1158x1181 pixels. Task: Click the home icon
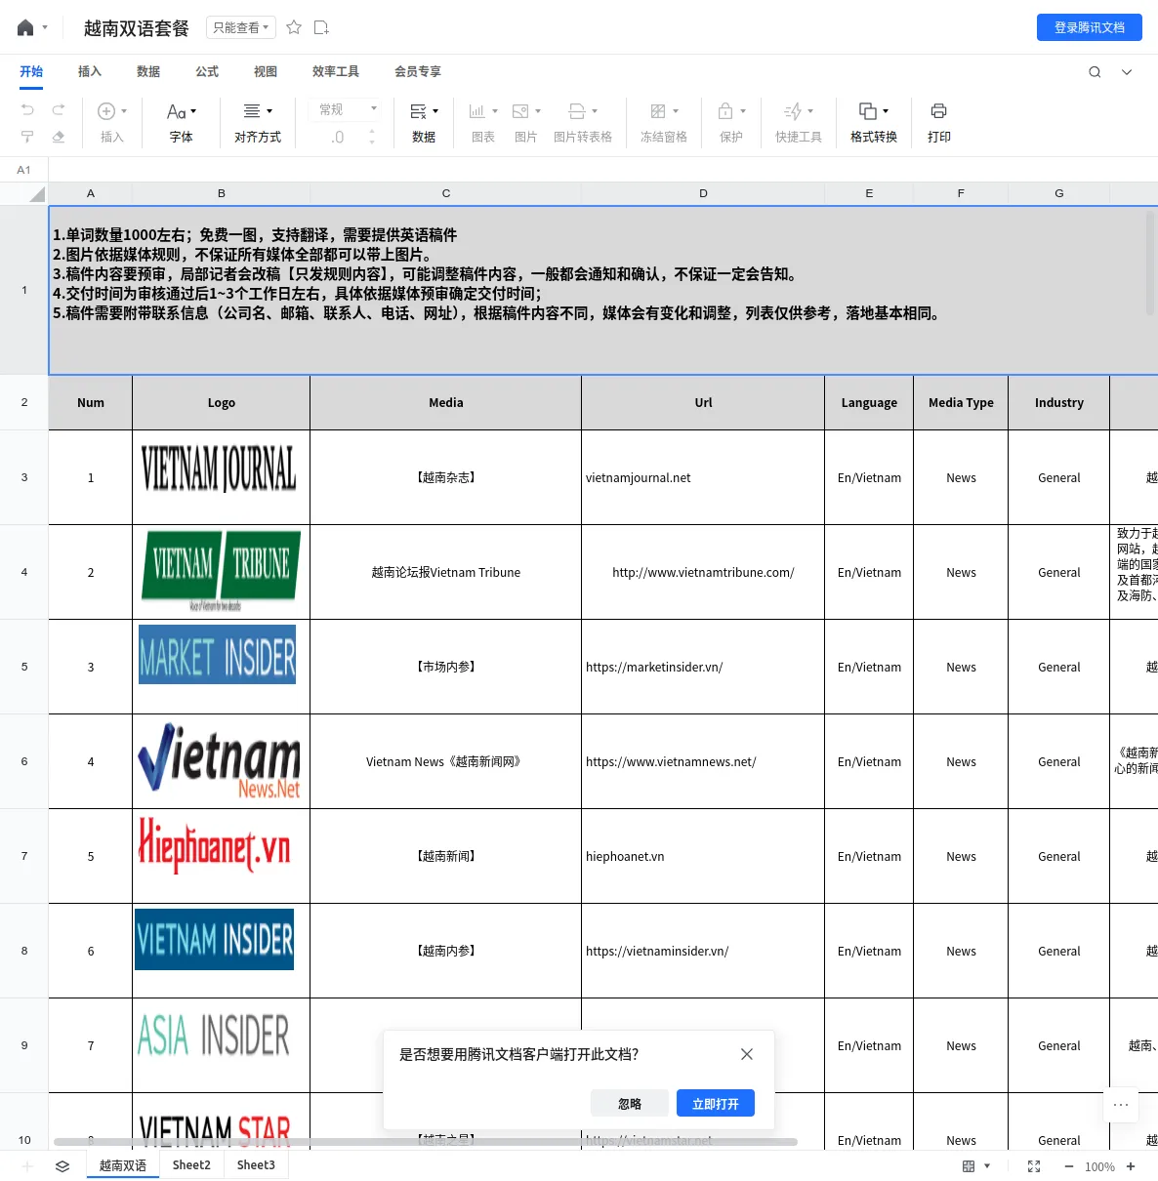coord(25,28)
